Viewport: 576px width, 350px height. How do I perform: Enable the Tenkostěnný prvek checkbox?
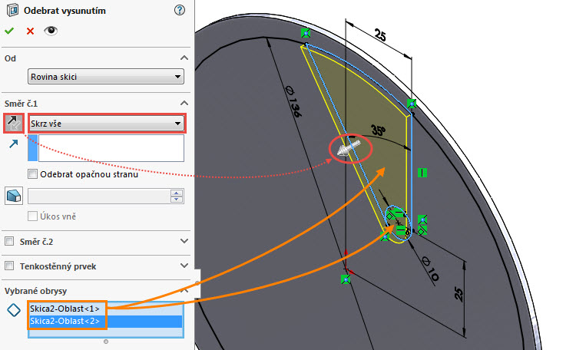[9, 266]
